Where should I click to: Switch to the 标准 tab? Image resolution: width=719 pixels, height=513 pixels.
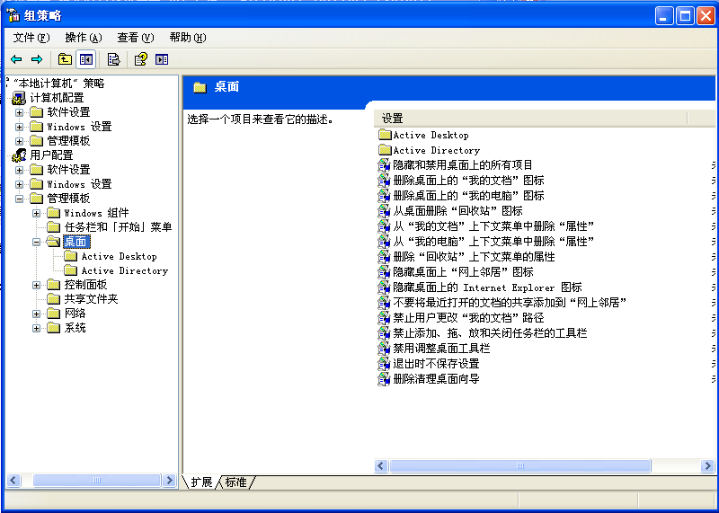tap(235, 482)
